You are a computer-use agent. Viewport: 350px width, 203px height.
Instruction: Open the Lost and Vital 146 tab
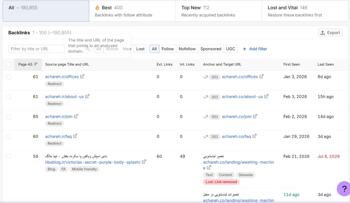pyautogui.click(x=305, y=11)
